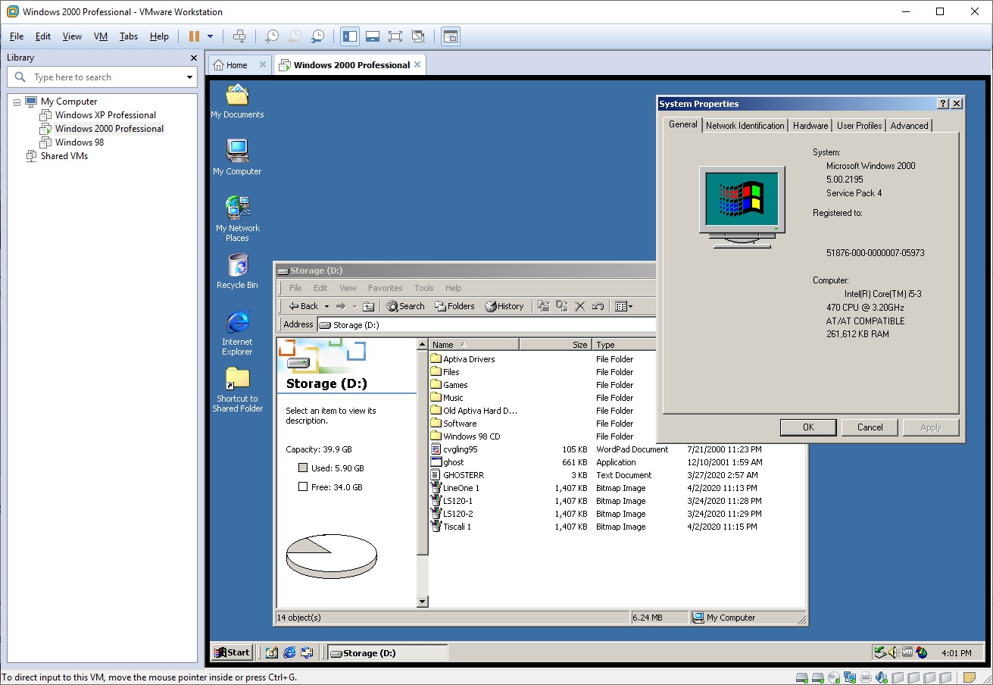Click Outlook Express quick launch icon
993x685 pixels.
click(307, 652)
